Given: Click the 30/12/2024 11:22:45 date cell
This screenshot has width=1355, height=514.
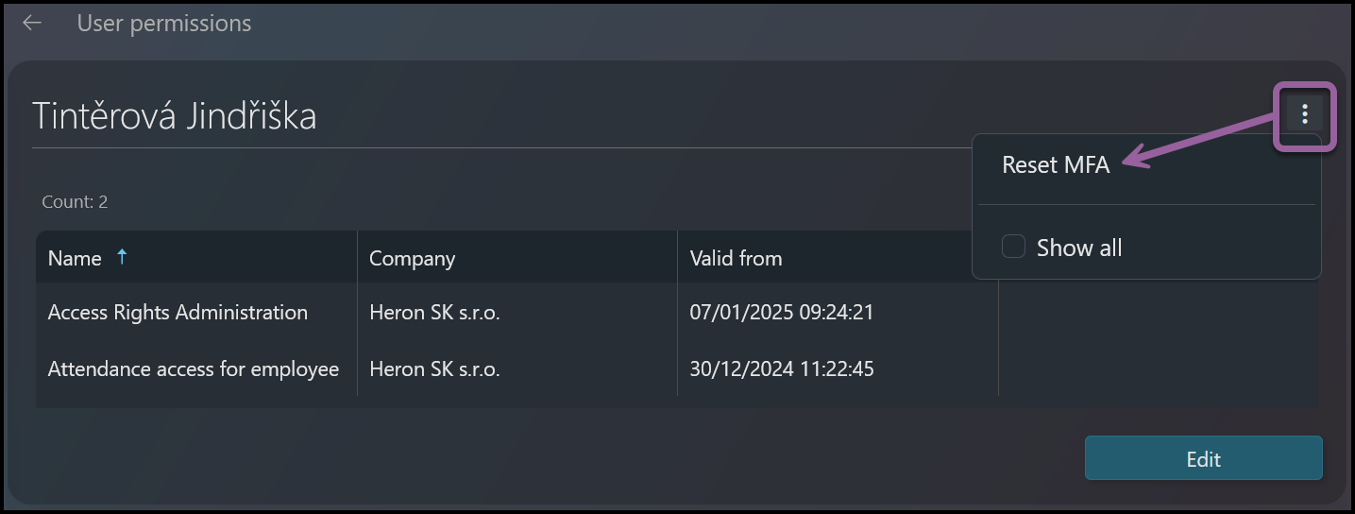Looking at the screenshot, I should [782, 368].
